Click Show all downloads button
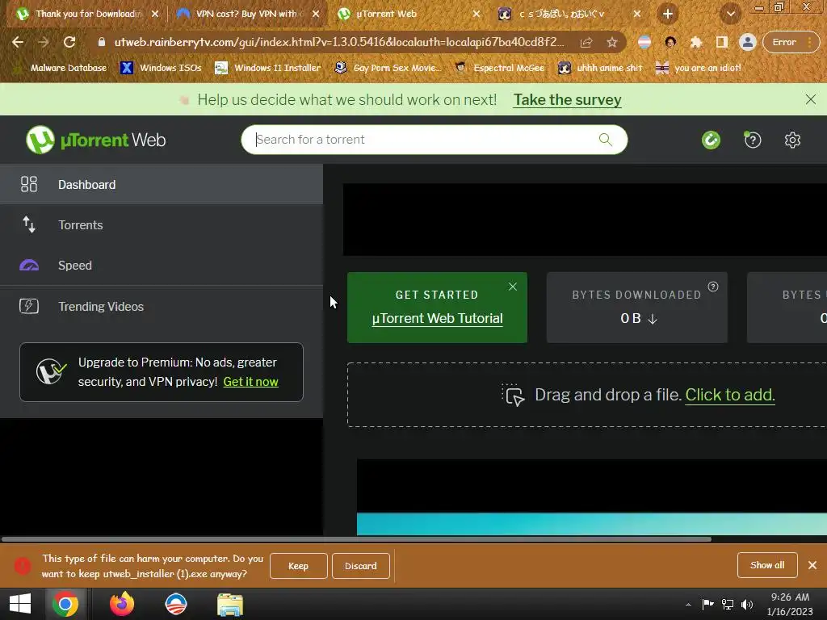Viewport: 827px width, 620px height. click(x=767, y=565)
